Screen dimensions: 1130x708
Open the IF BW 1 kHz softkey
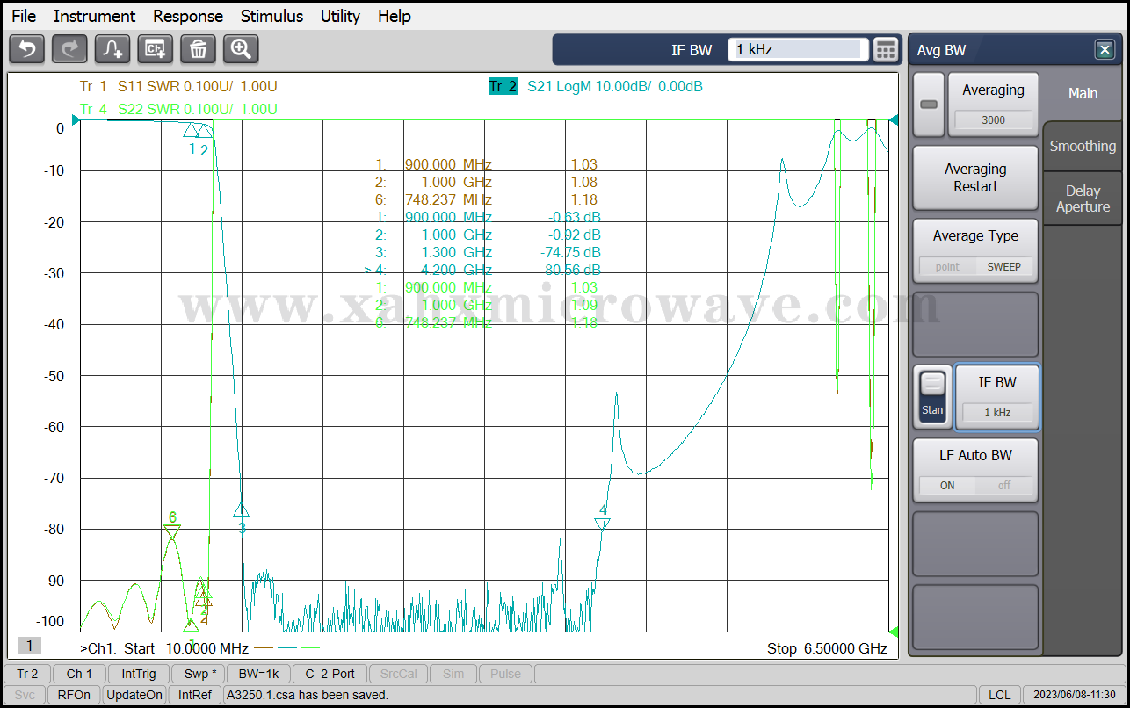point(996,397)
